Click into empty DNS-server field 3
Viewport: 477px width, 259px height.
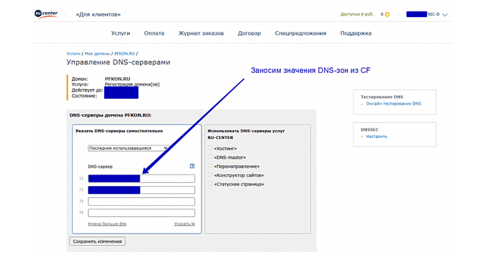coord(142,201)
